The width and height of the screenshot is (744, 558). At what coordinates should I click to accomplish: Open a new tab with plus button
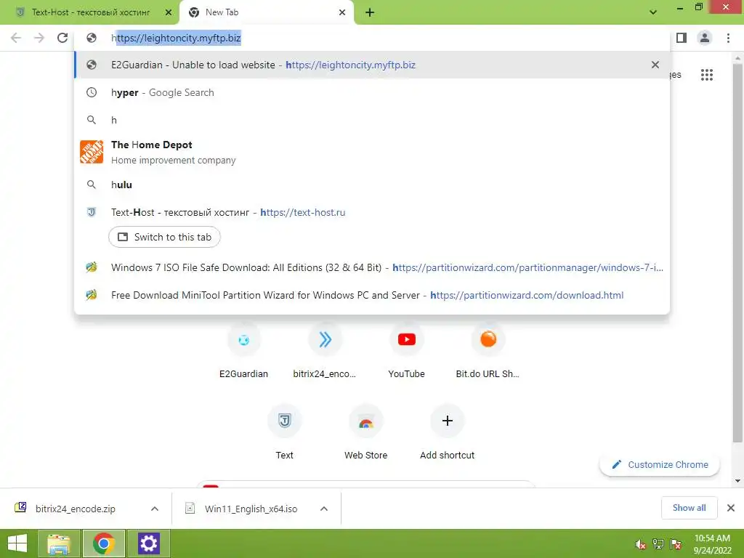pyautogui.click(x=370, y=12)
